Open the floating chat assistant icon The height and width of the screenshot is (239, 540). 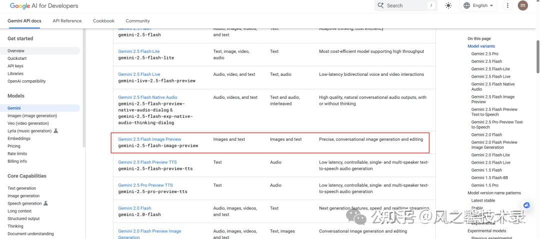point(526,205)
